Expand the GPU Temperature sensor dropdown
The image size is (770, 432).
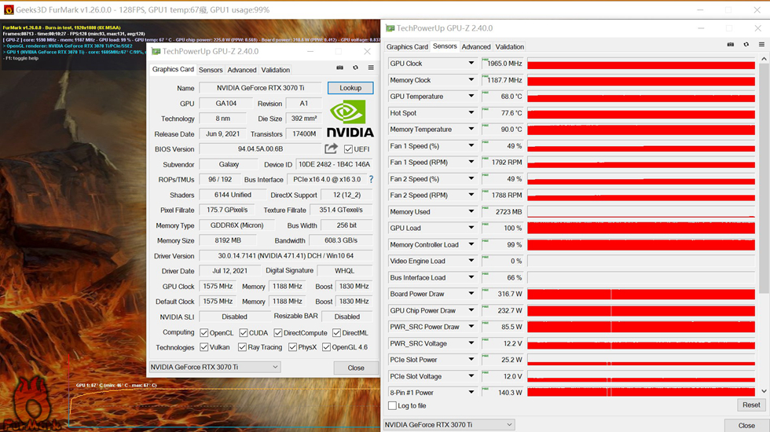click(471, 96)
